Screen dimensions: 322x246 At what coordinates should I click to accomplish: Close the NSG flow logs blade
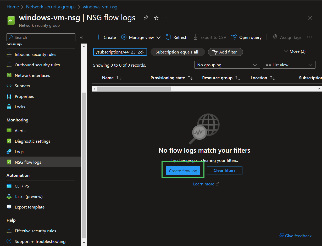[310, 18]
